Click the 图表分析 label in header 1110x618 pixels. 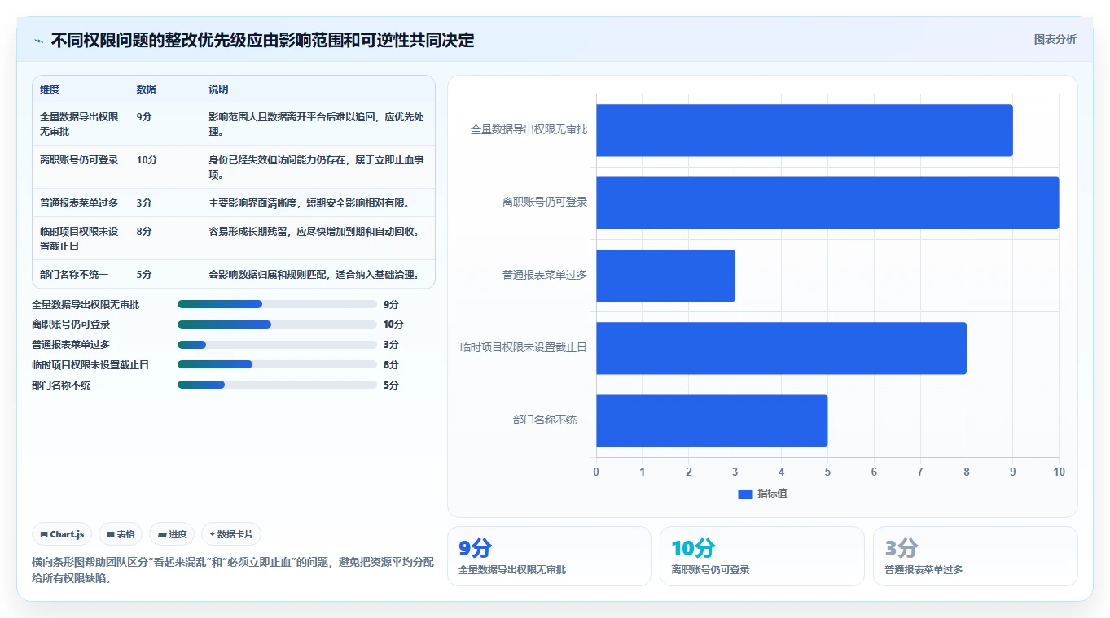pos(1055,39)
